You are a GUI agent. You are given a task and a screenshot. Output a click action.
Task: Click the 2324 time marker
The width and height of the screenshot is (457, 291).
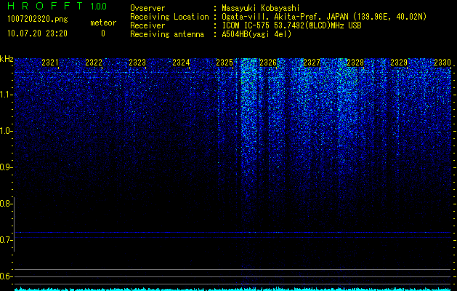181,62
